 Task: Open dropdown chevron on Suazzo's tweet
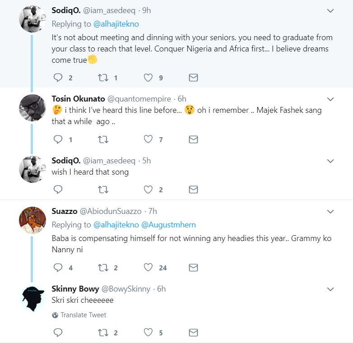(330, 211)
